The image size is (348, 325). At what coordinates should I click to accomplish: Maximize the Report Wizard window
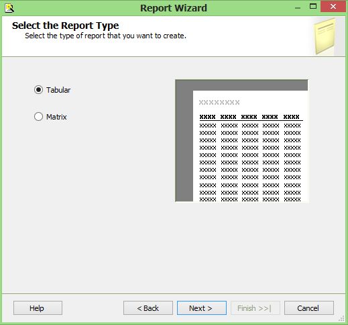coord(313,7)
